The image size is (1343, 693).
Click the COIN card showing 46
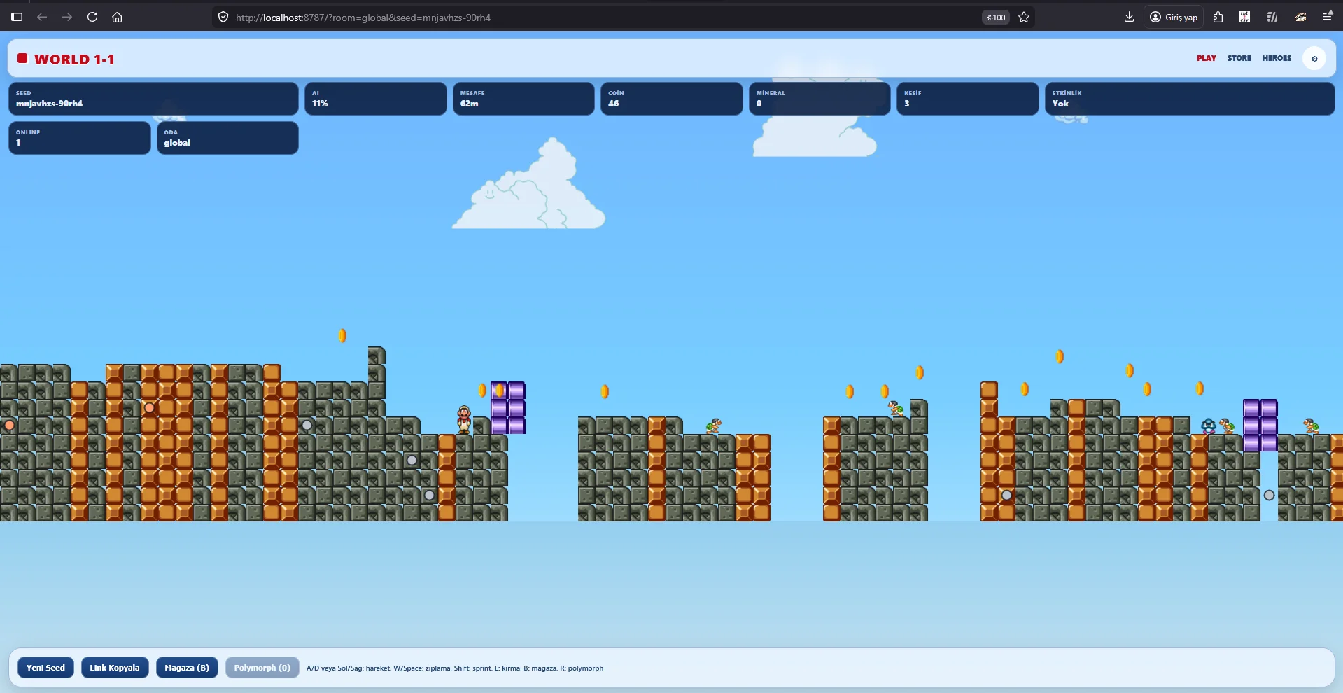tap(671, 99)
